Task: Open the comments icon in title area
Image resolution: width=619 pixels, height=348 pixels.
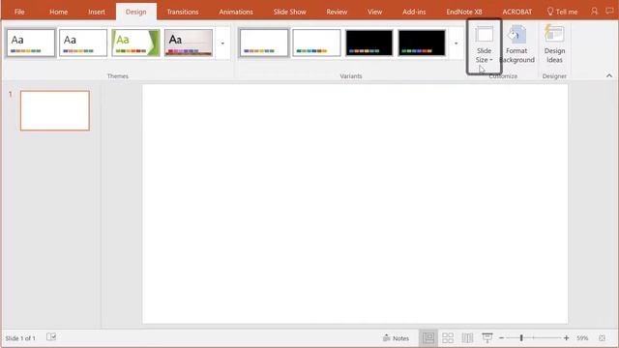Action: (x=609, y=11)
